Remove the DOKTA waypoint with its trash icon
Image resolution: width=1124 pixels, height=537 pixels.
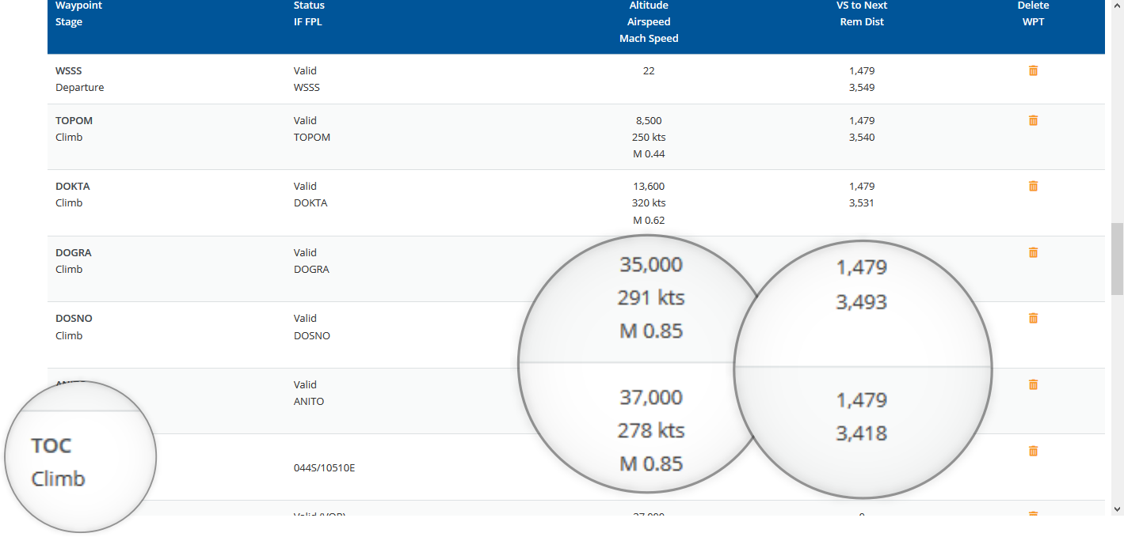[x=1033, y=186]
